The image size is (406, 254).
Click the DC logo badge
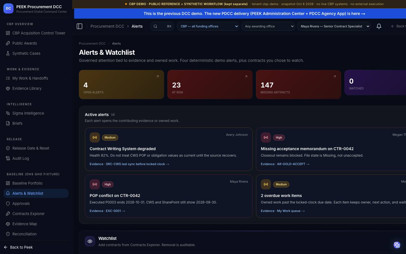click(8, 8)
